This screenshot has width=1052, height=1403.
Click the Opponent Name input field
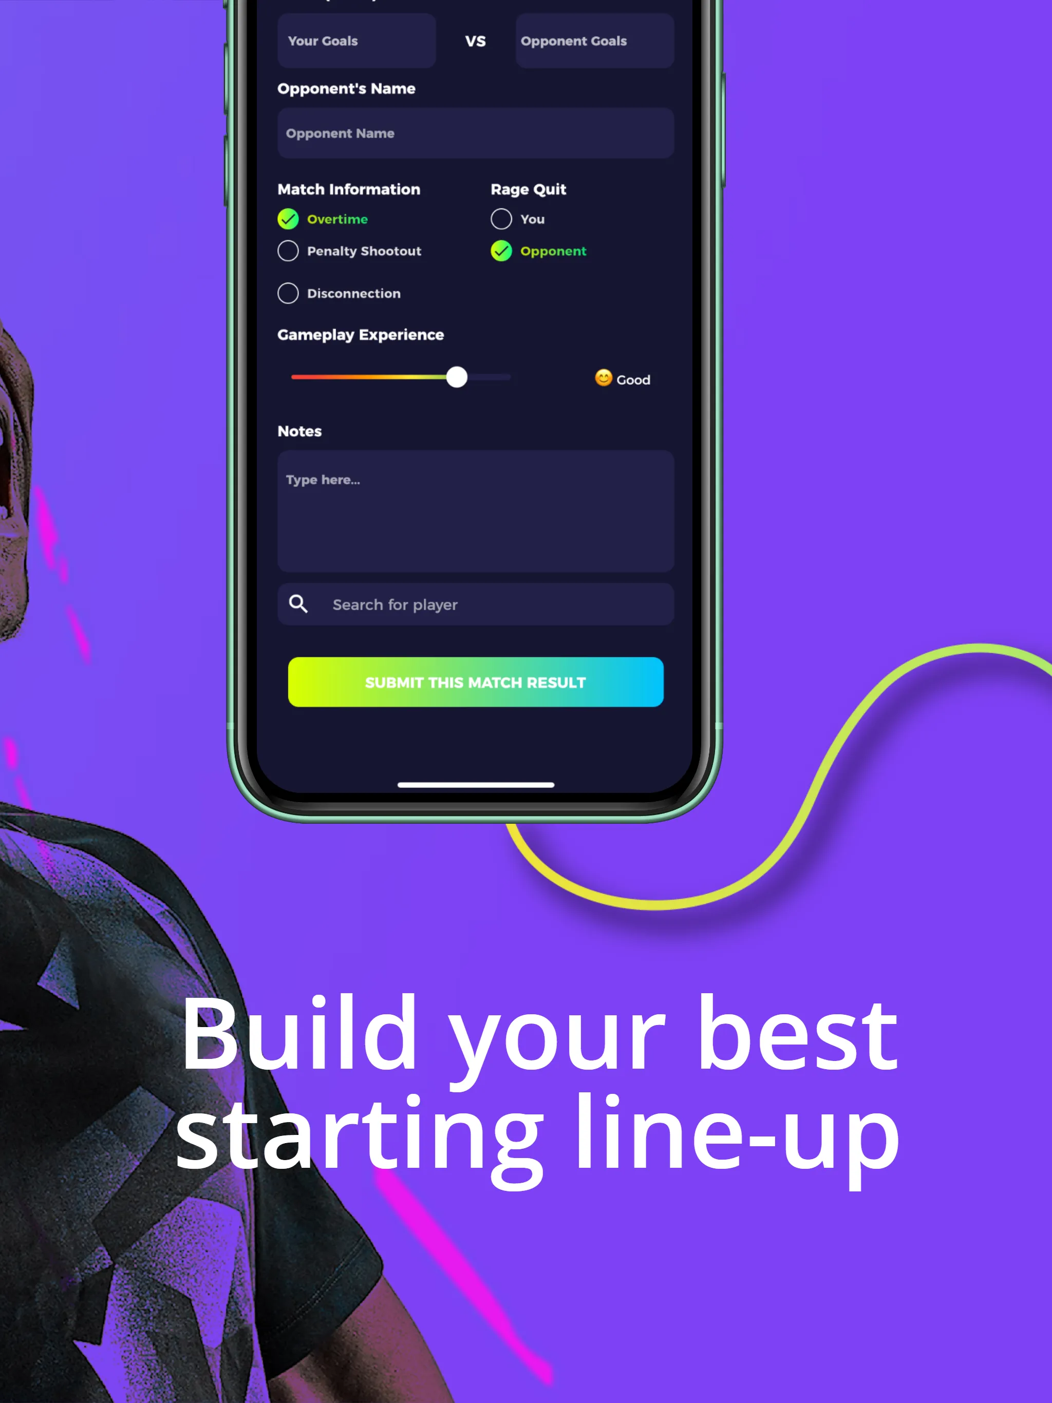click(476, 132)
